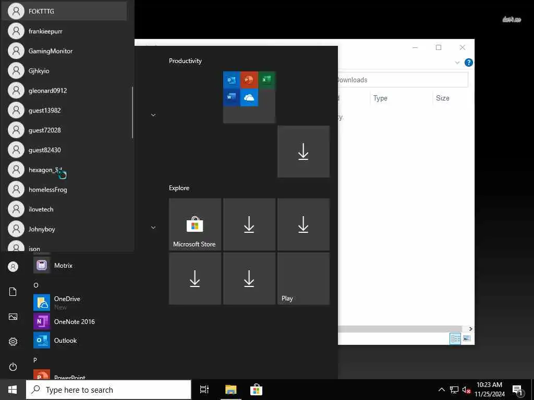Open File Explorer from the taskbar

point(230,390)
